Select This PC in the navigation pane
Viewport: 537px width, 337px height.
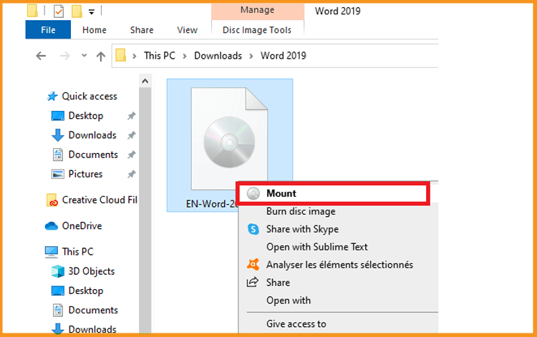(78, 251)
